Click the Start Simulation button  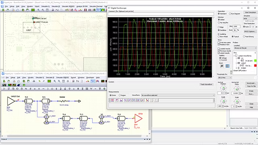click(250, 12)
